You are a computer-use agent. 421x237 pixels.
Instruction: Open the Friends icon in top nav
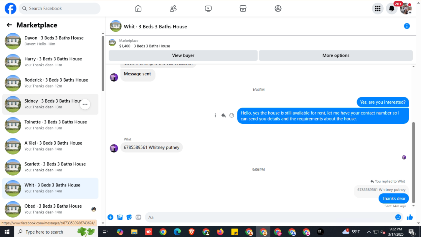point(173,9)
